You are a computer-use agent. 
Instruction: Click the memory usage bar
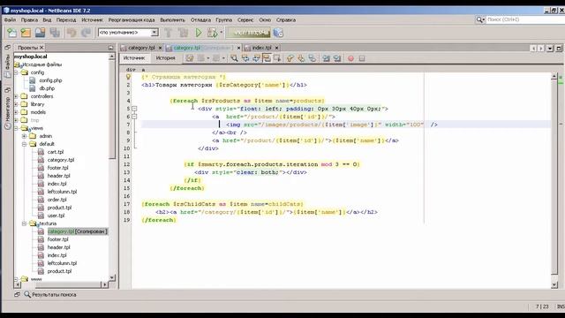click(x=249, y=33)
